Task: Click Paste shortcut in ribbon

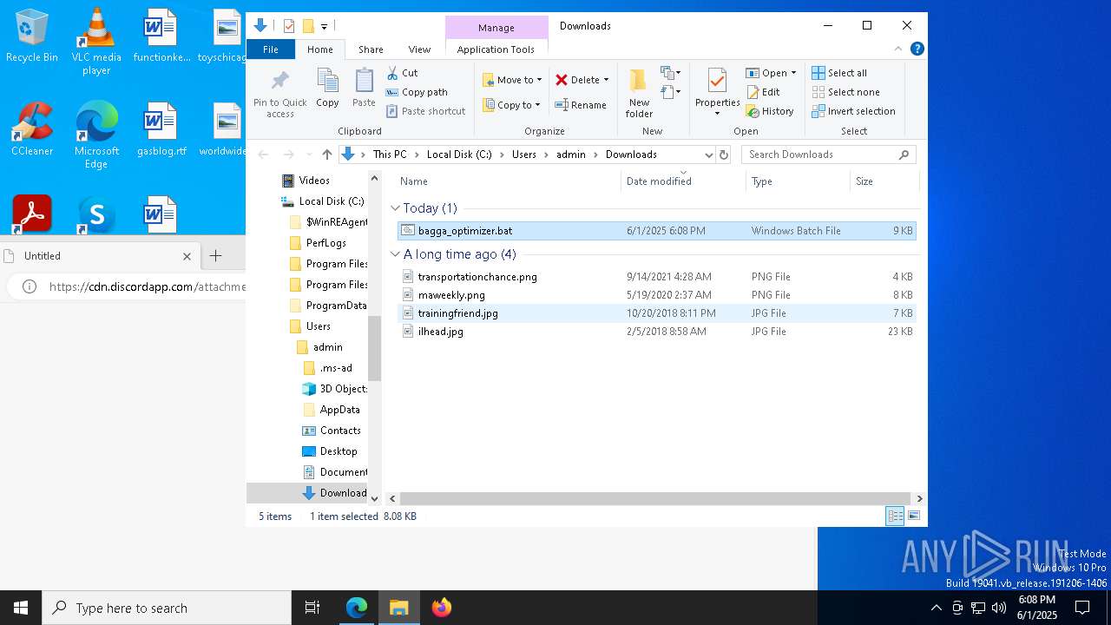Action: [x=425, y=111]
